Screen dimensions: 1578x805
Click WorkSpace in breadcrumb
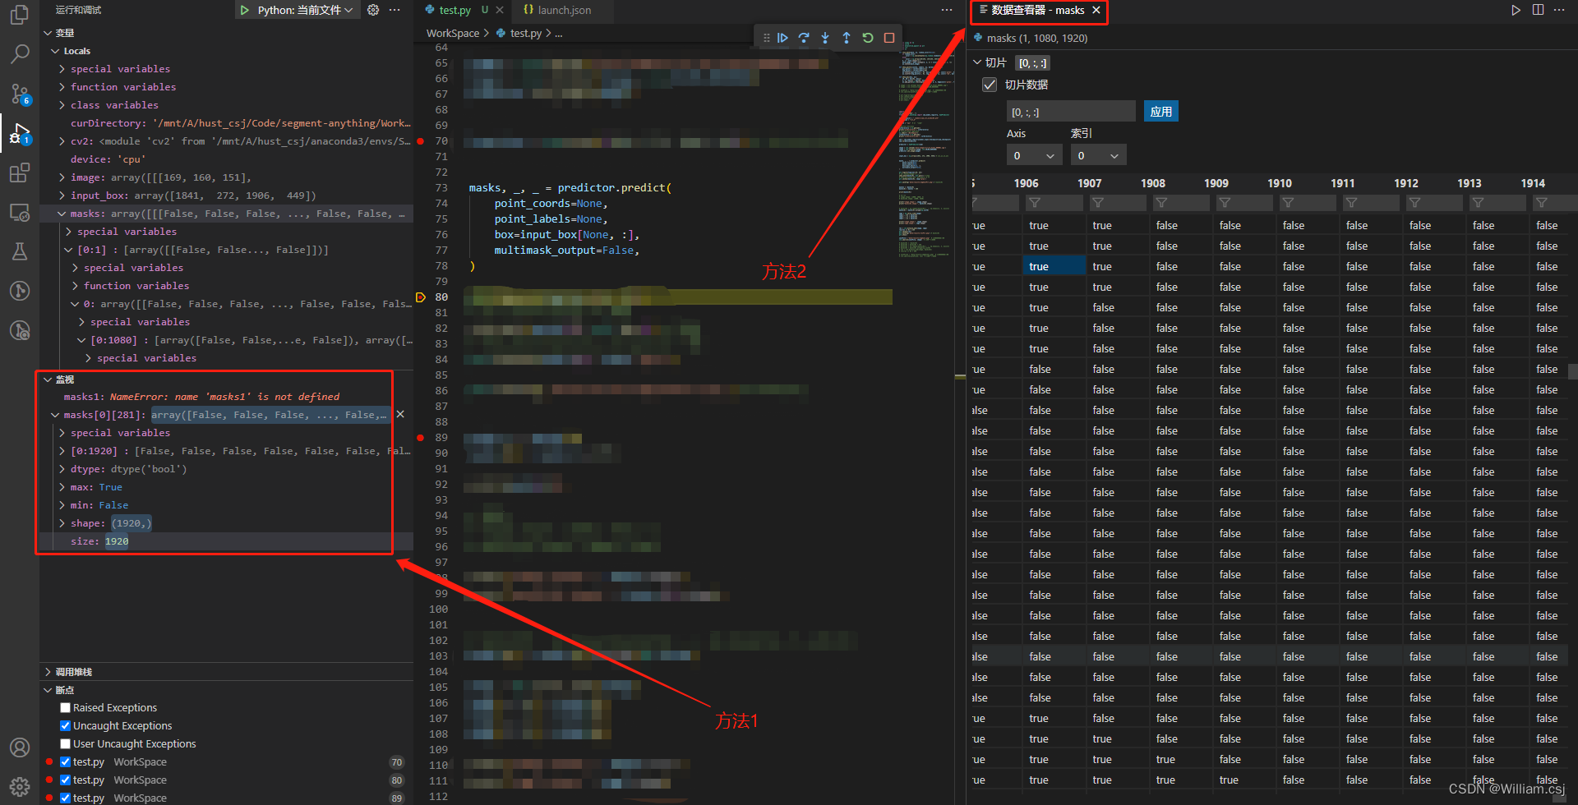453,33
